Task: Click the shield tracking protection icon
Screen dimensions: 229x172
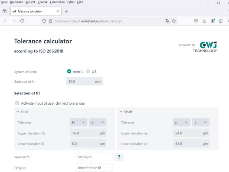Action: pos(44,21)
